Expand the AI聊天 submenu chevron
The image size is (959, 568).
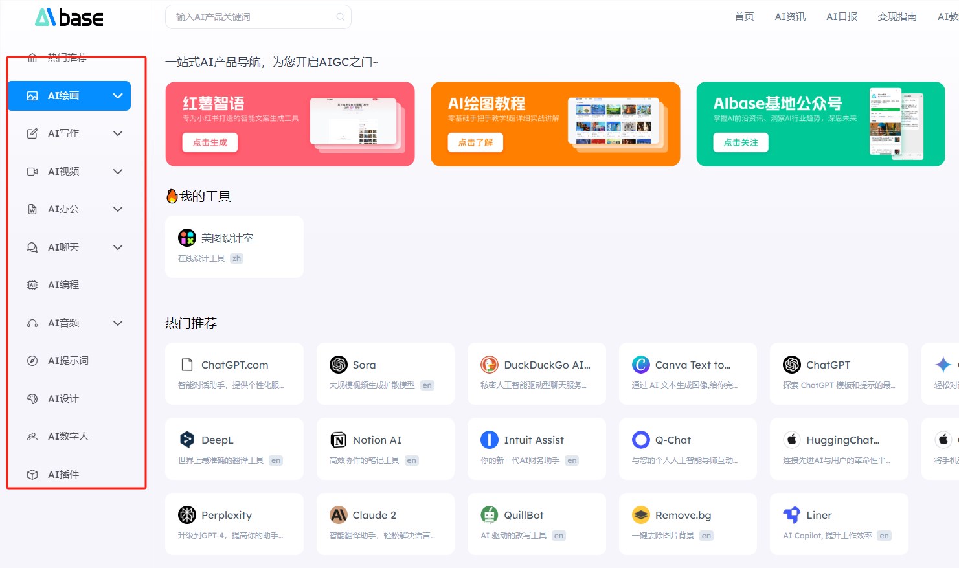click(118, 247)
